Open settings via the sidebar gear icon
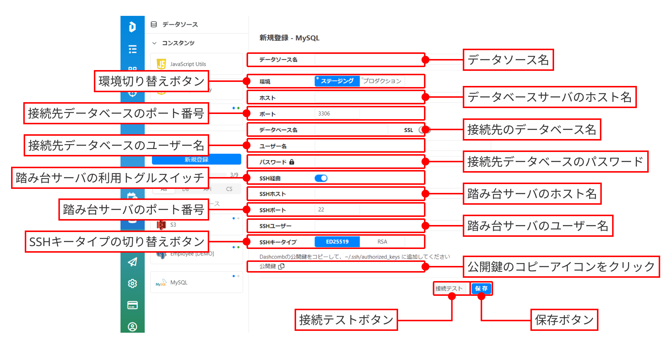Screen dimensions: 672x360 (x=132, y=283)
